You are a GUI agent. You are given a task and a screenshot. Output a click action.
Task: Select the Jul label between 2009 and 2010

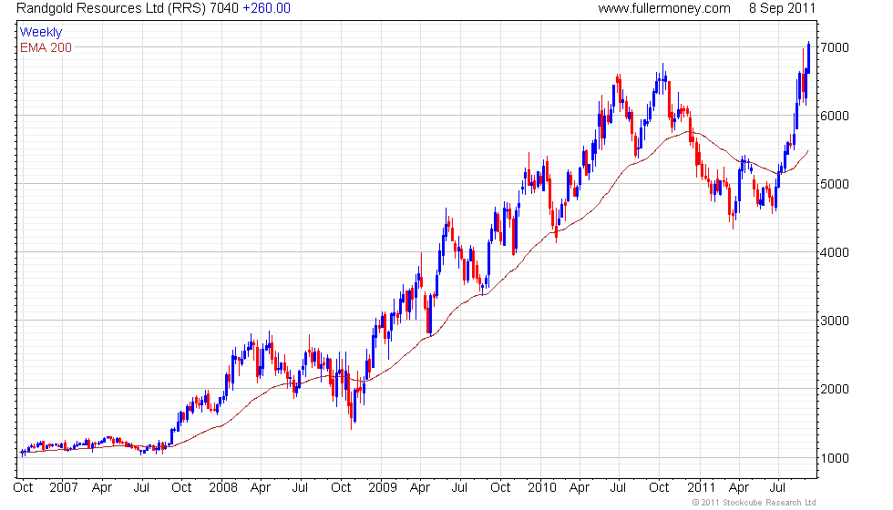coord(459,488)
